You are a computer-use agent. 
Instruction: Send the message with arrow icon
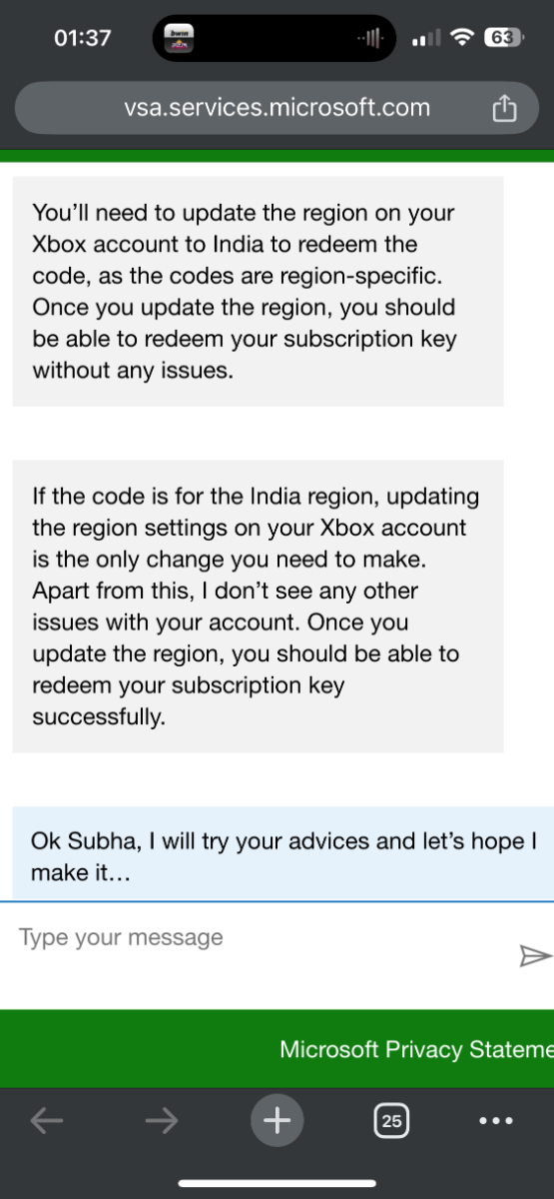pyautogui.click(x=535, y=956)
